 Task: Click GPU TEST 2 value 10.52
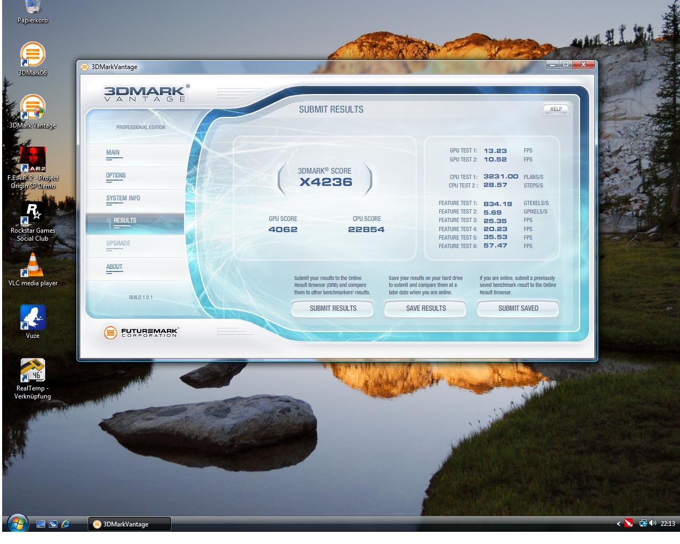pos(495,159)
